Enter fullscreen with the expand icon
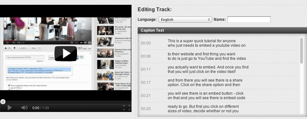 126,108
